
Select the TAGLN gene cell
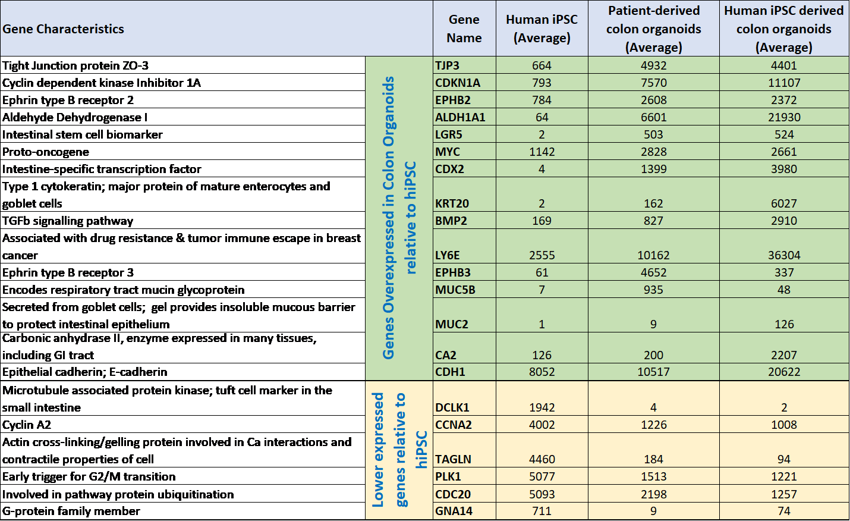click(464, 459)
